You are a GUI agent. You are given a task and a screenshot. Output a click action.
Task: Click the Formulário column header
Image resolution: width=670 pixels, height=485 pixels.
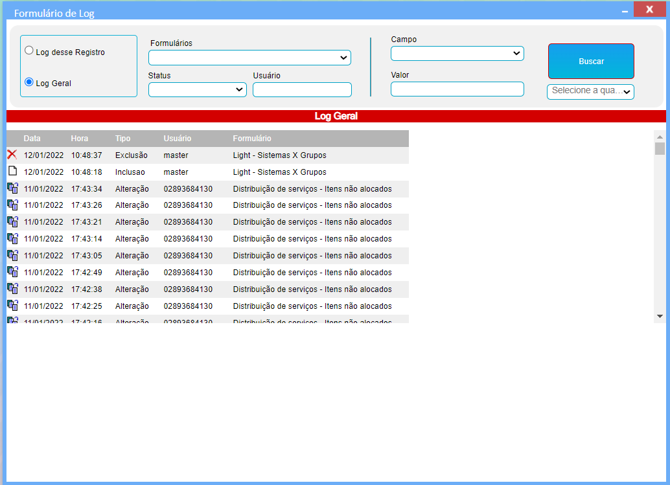pyautogui.click(x=252, y=139)
